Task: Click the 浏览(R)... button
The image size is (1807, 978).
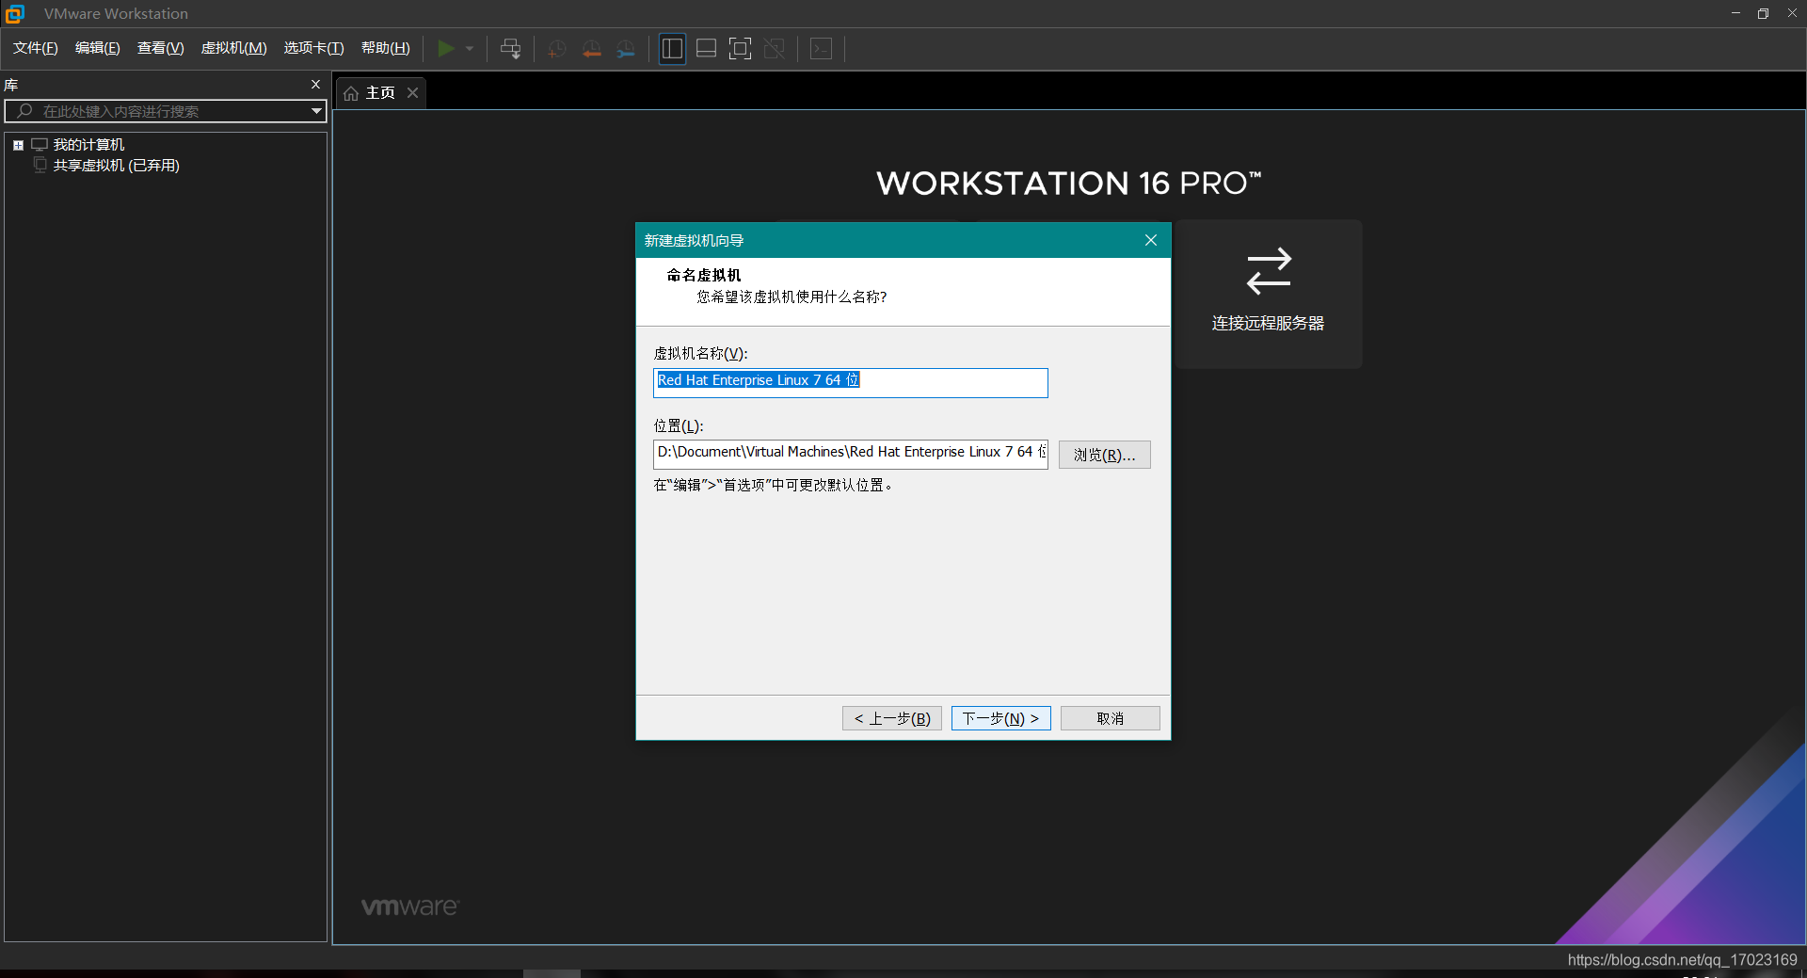Action: tap(1104, 456)
